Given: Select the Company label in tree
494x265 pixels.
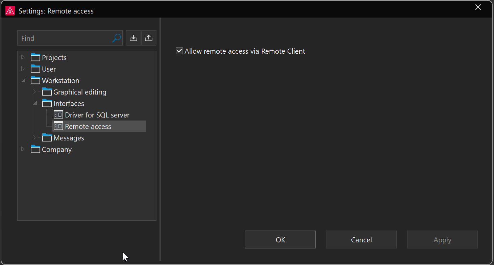Looking at the screenshot, I should point(57,150).
